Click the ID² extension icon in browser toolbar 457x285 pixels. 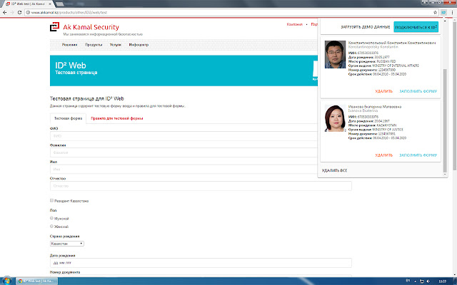[x=443, y=13]
